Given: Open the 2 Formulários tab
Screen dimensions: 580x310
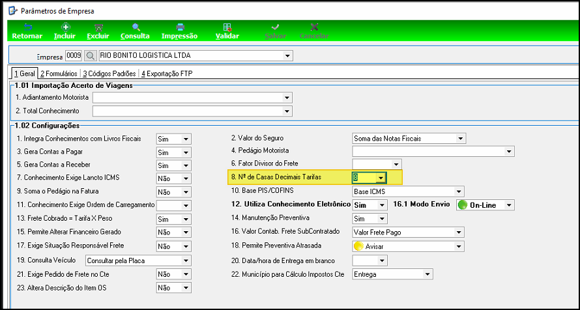Looking at the screenshot, I should 59,74.
